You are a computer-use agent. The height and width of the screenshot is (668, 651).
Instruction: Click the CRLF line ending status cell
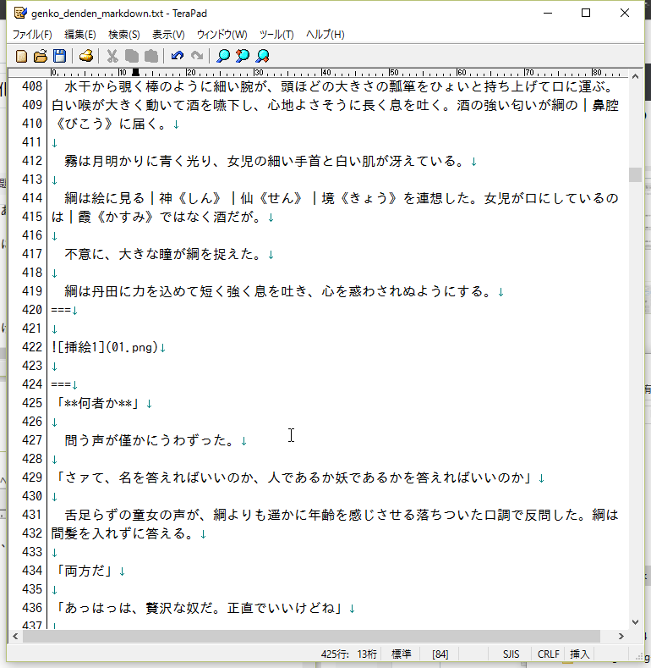(x=548, y=654)
